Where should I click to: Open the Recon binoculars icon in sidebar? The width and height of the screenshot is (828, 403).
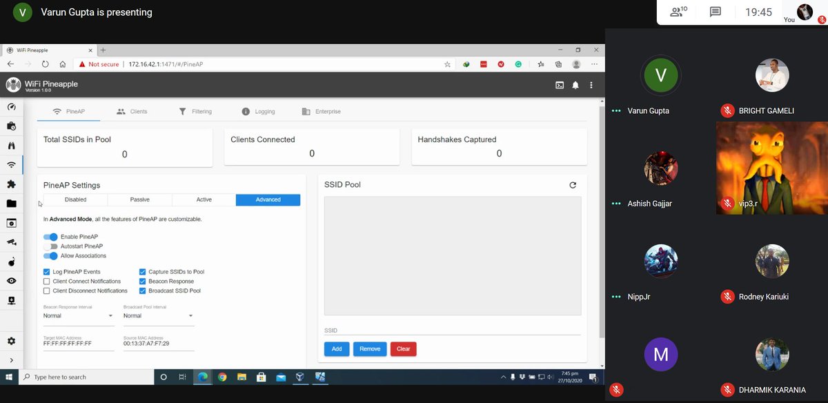coord(11,146)
